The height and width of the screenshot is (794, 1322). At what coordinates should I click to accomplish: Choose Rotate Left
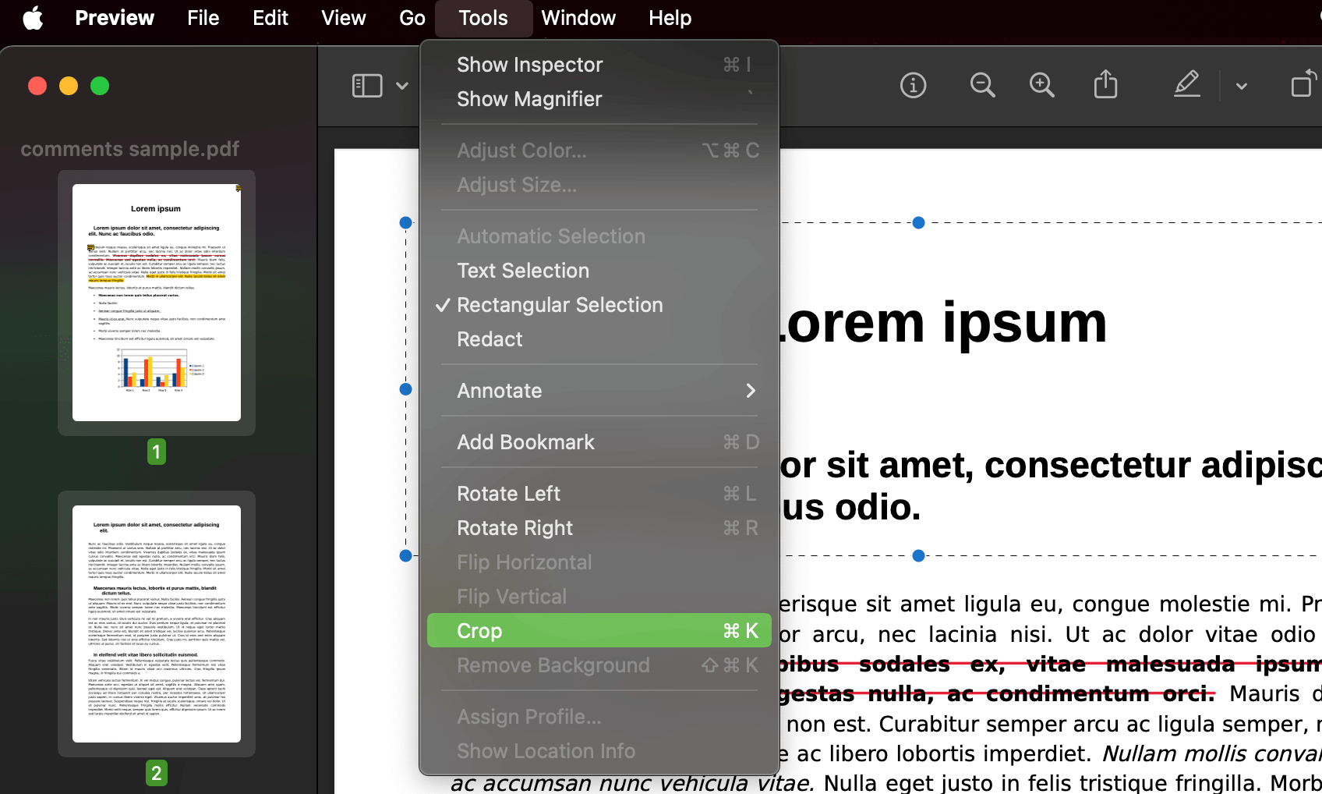(x=599, y=494)
